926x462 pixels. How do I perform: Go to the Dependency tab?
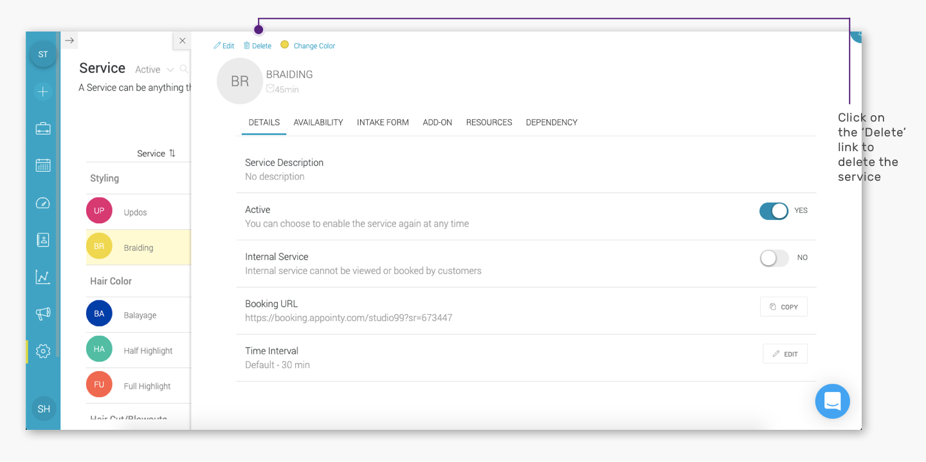[x=552, y=122]
